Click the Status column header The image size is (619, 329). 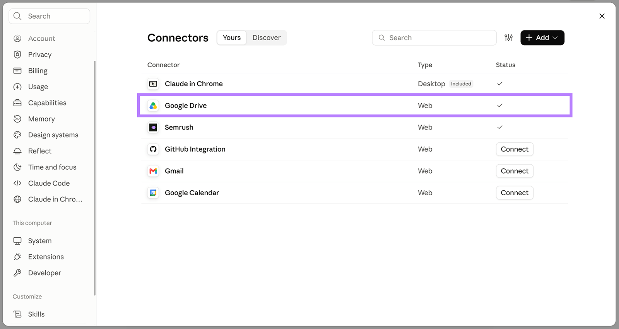[x=506, y=65]
